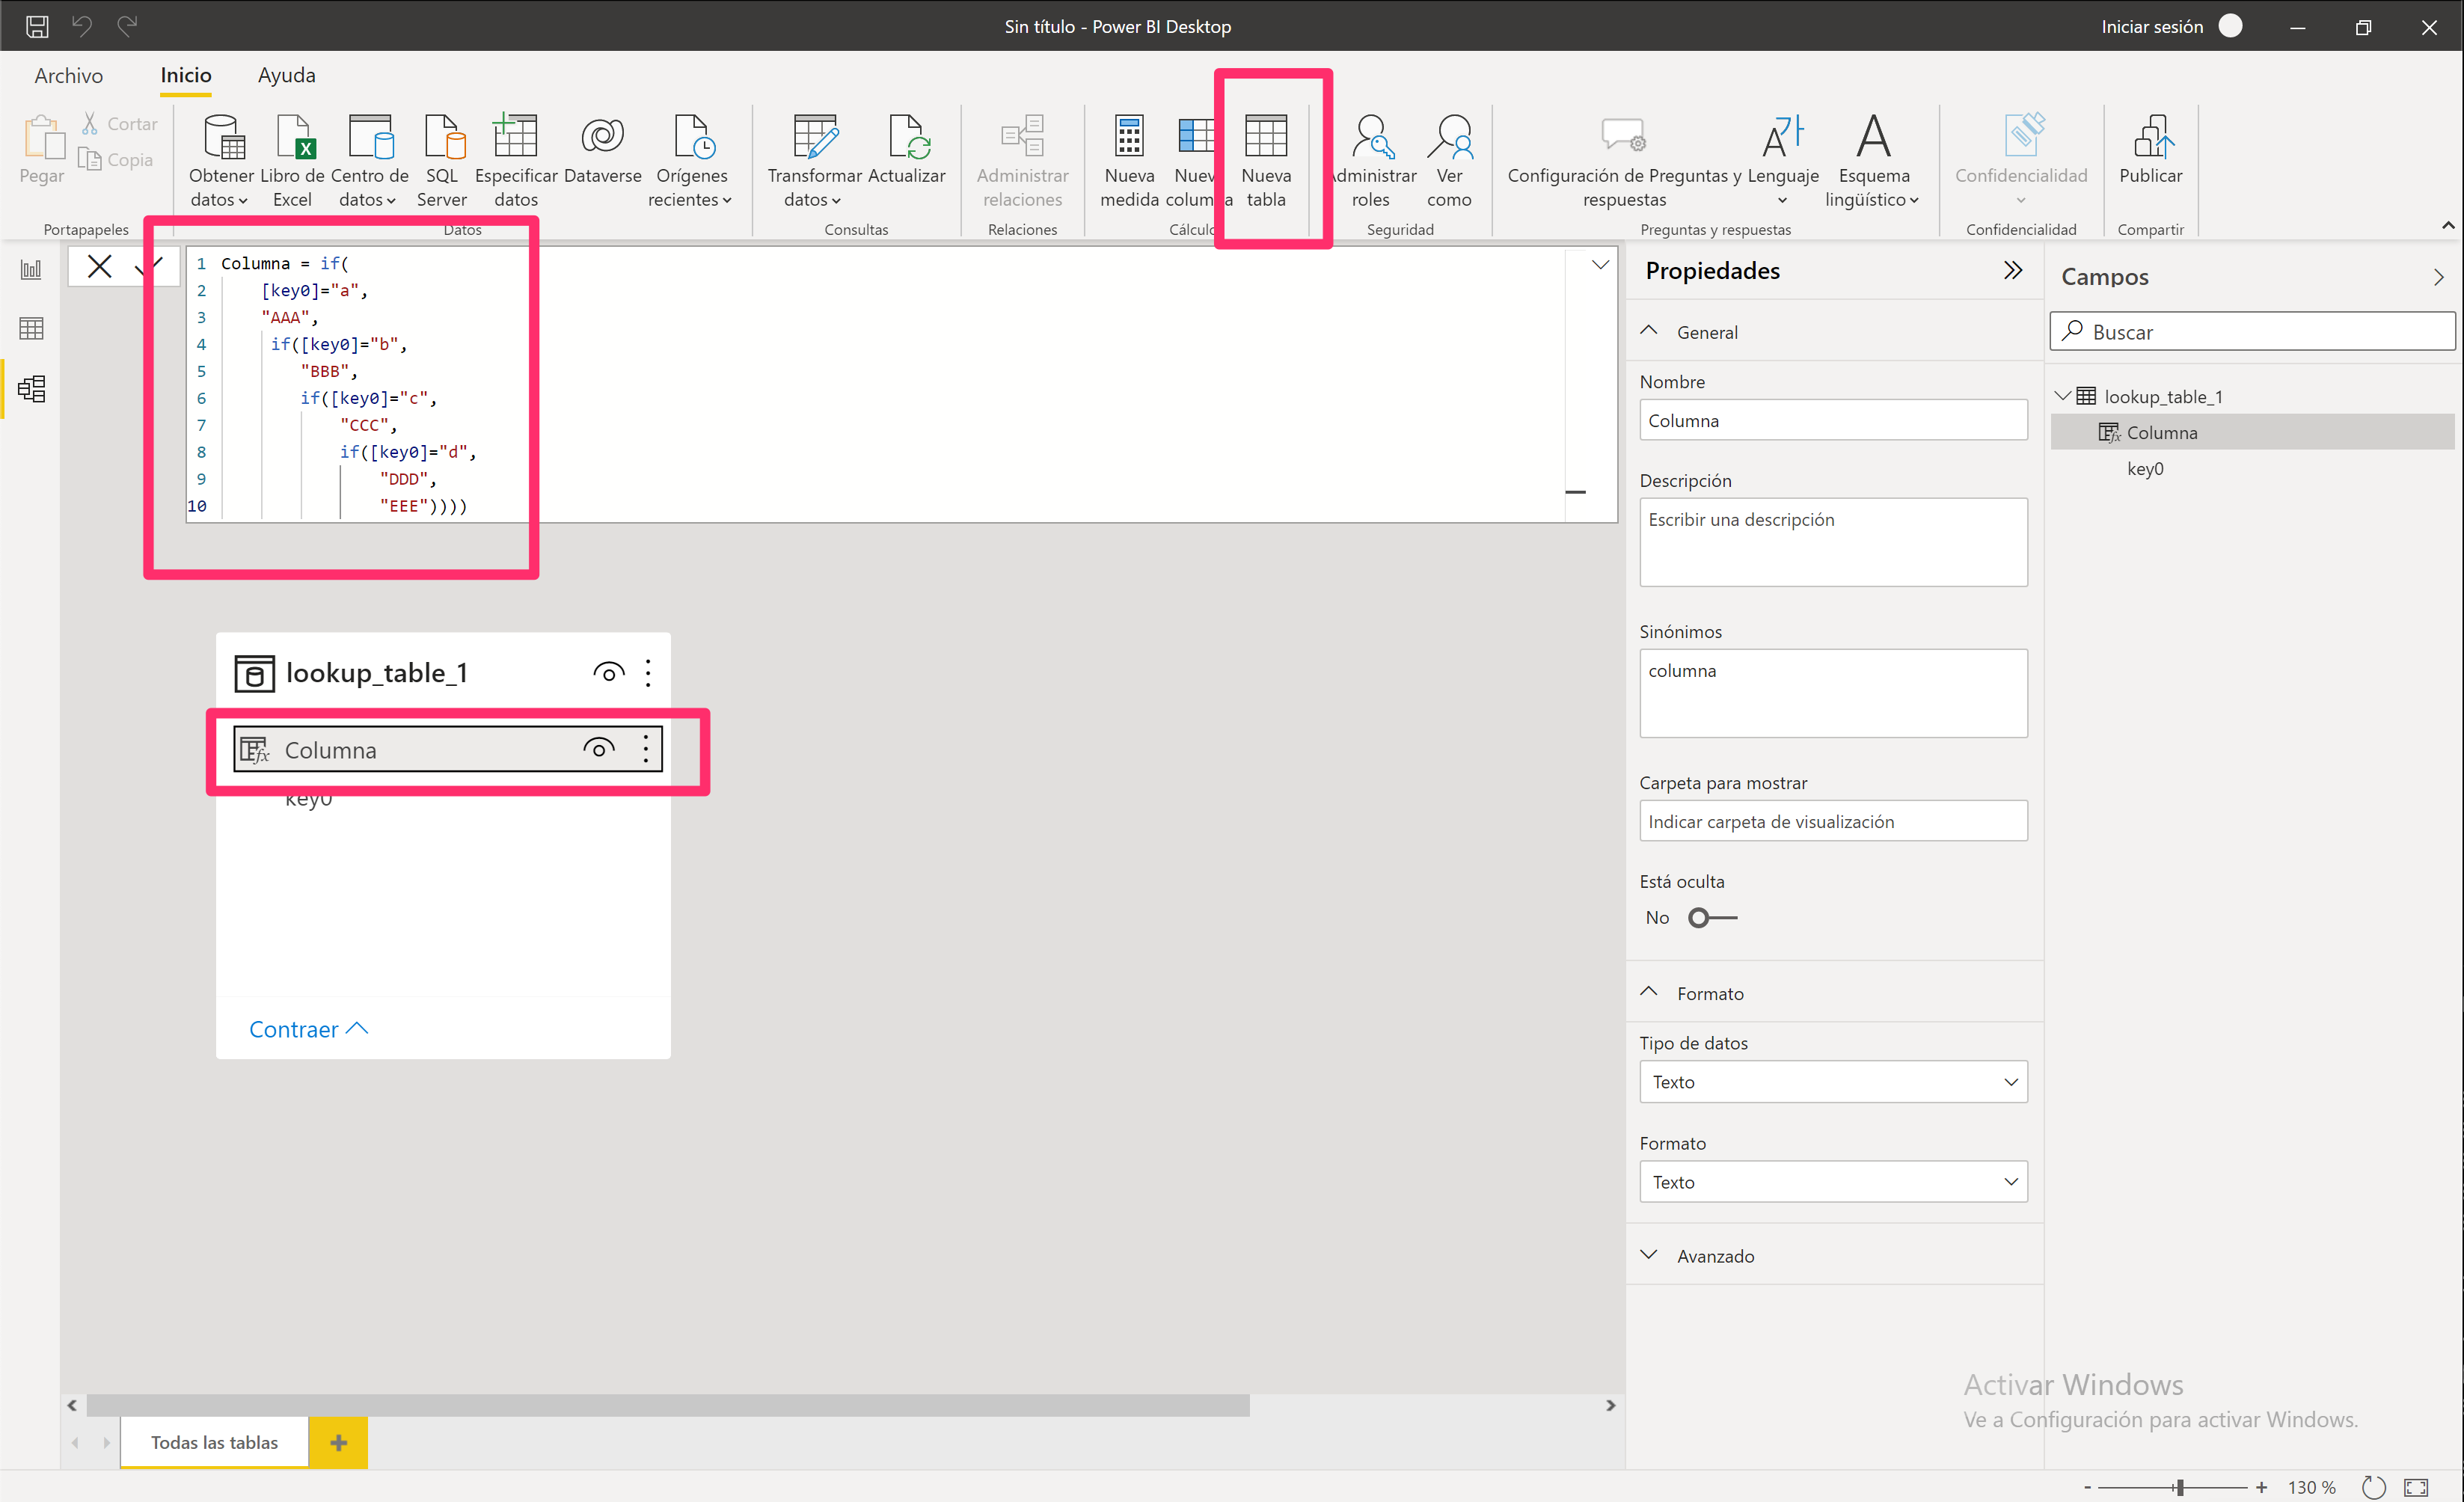The width and height of the screenshot is (2464, 1502).
Task: Click Publicar icon
Action: (x=2151, y=137)
